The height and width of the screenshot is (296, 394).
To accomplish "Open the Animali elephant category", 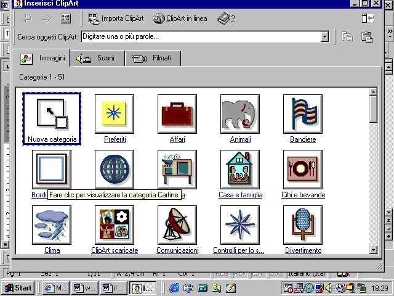I will (240, 114).
